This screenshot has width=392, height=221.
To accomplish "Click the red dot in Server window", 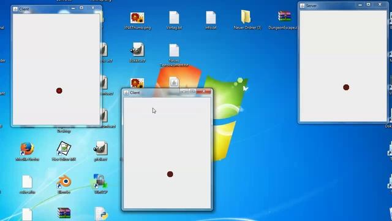I will pyautogui.click(x=346, y=87).
